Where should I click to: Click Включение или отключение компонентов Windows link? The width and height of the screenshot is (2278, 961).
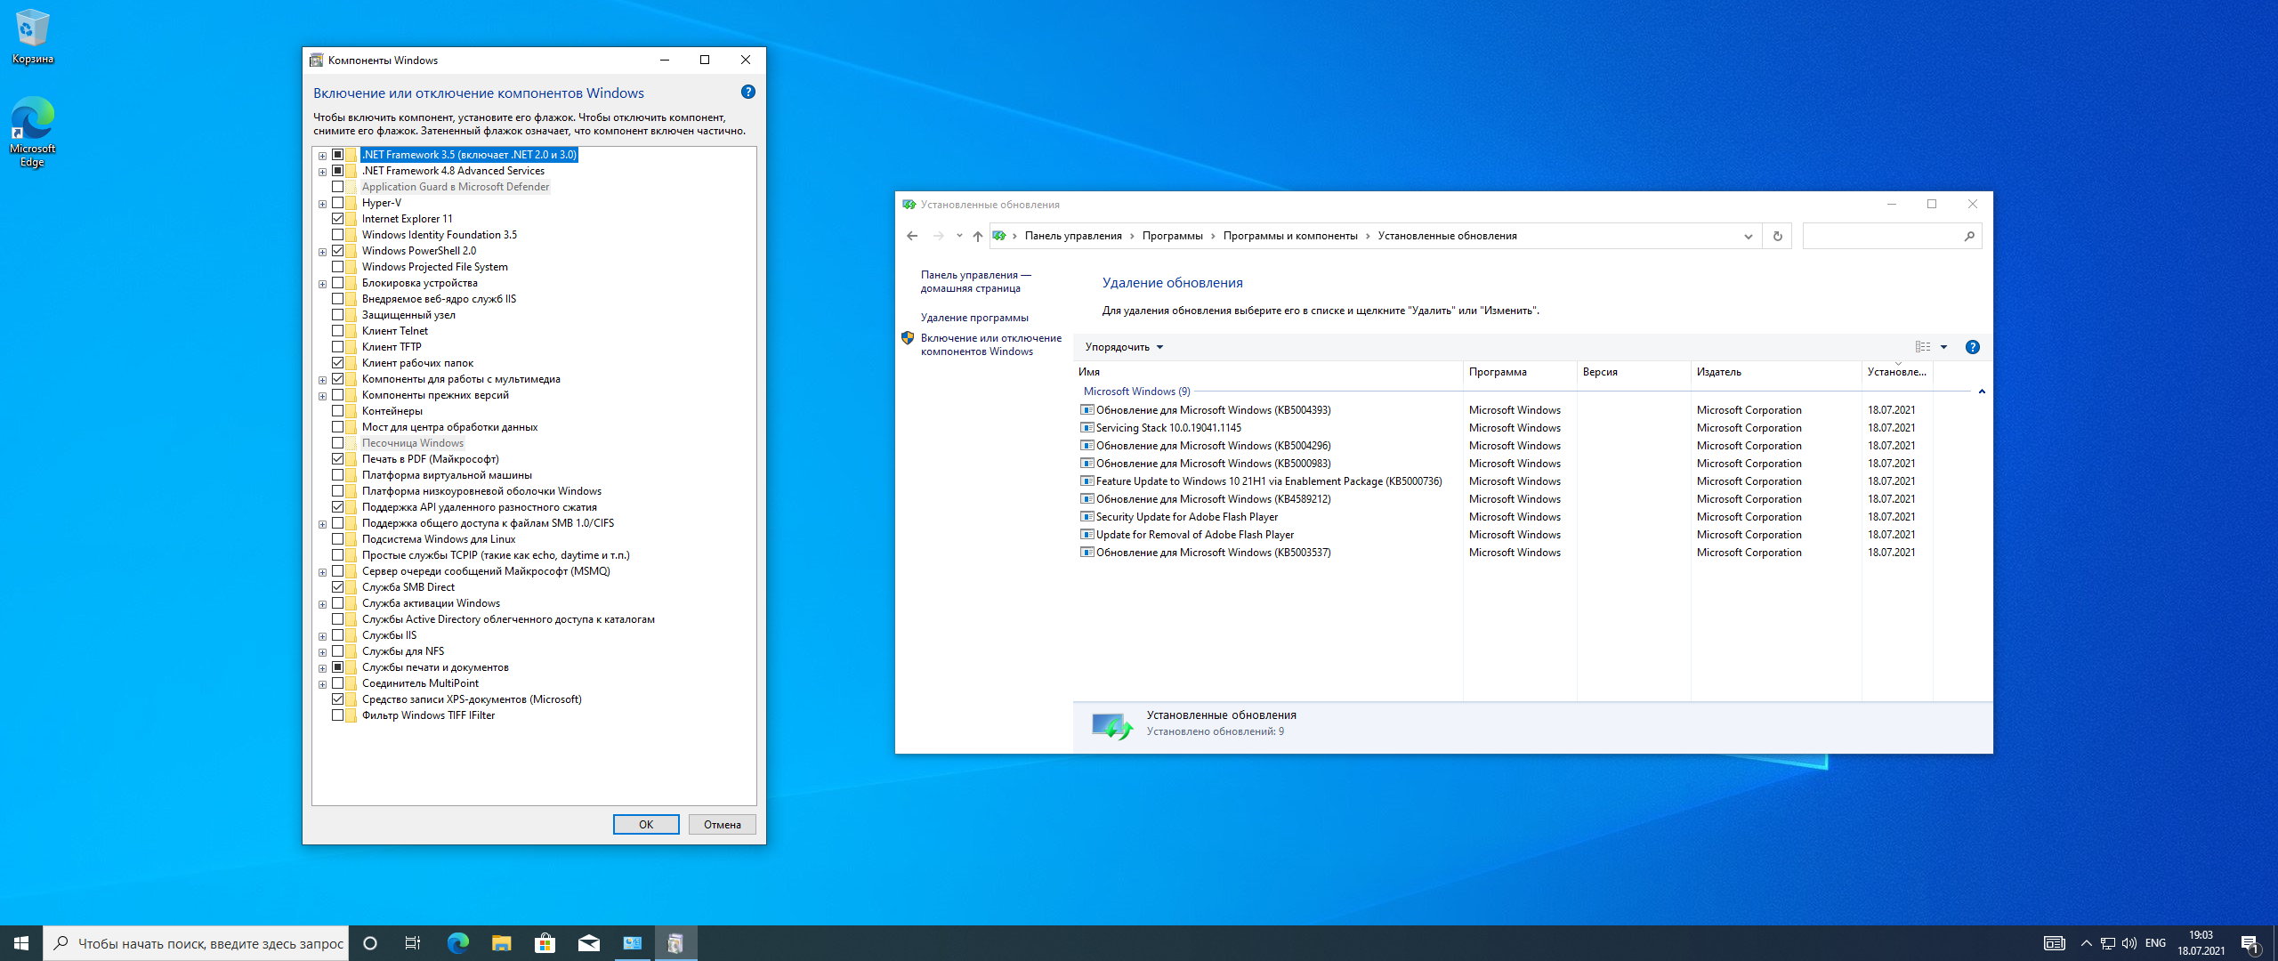(x=990, y=345)
